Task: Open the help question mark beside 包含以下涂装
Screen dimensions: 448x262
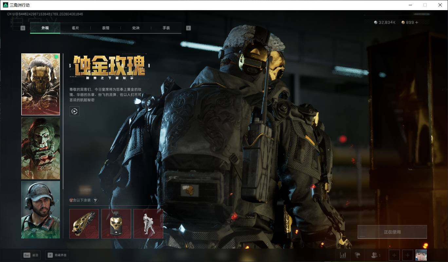Action: click(x=95, y=200)
